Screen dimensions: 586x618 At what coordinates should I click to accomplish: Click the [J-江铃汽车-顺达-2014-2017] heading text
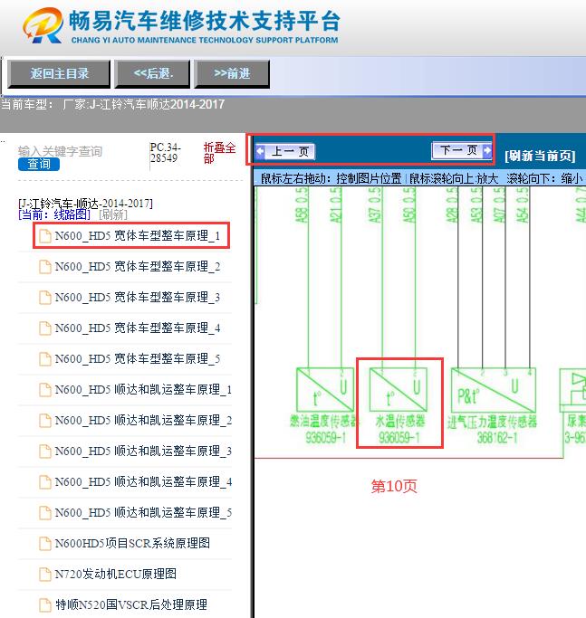click(85, 204)
